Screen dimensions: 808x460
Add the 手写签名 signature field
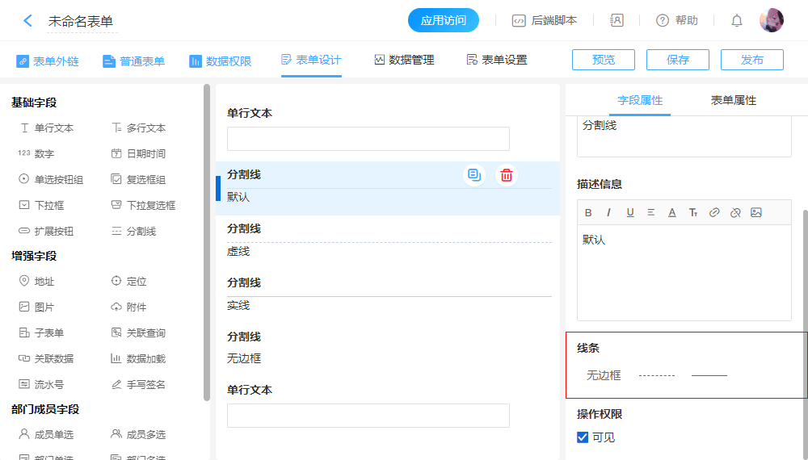click(x=138, y=385)
